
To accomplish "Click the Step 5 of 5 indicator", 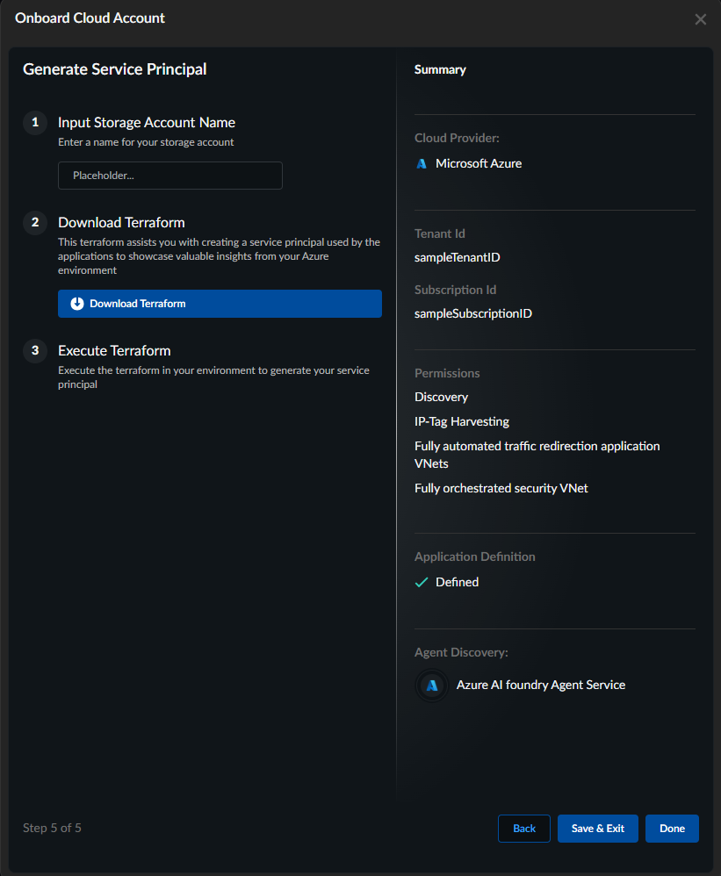I will [x=52, y=828].
